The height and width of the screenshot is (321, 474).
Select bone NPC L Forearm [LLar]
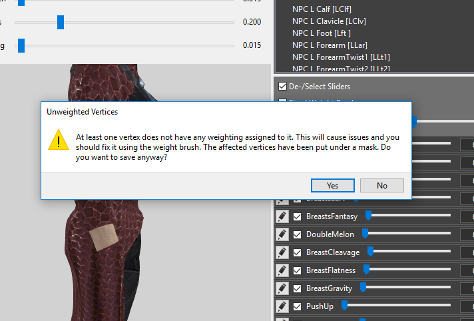click(330, 45)
